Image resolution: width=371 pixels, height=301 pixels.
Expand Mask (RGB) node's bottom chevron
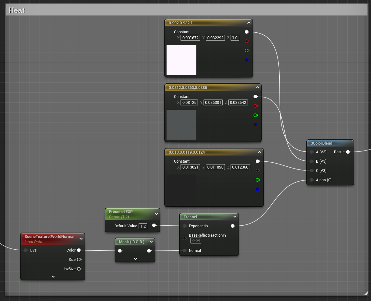pyautogui.click(x=135, y=259)
